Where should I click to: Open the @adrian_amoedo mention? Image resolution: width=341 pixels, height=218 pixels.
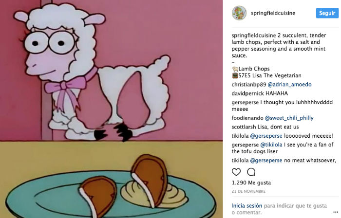coord(289,85)
